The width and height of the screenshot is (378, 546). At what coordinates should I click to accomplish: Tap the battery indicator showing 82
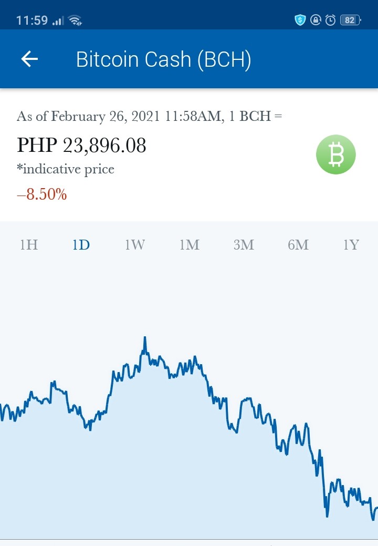pyautogui.click(x=351, y=20)
